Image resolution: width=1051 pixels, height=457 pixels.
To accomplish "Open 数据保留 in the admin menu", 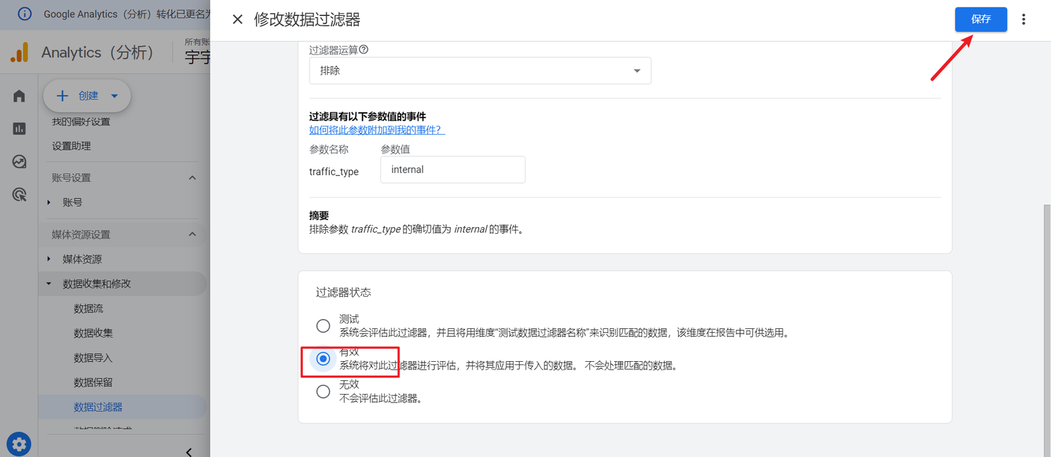I will [x=93, y=382].
